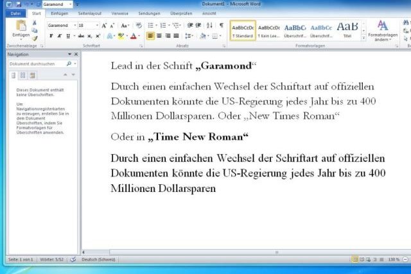Toggle strikethrough formatting
411x274 pixels.
[81, 36]
